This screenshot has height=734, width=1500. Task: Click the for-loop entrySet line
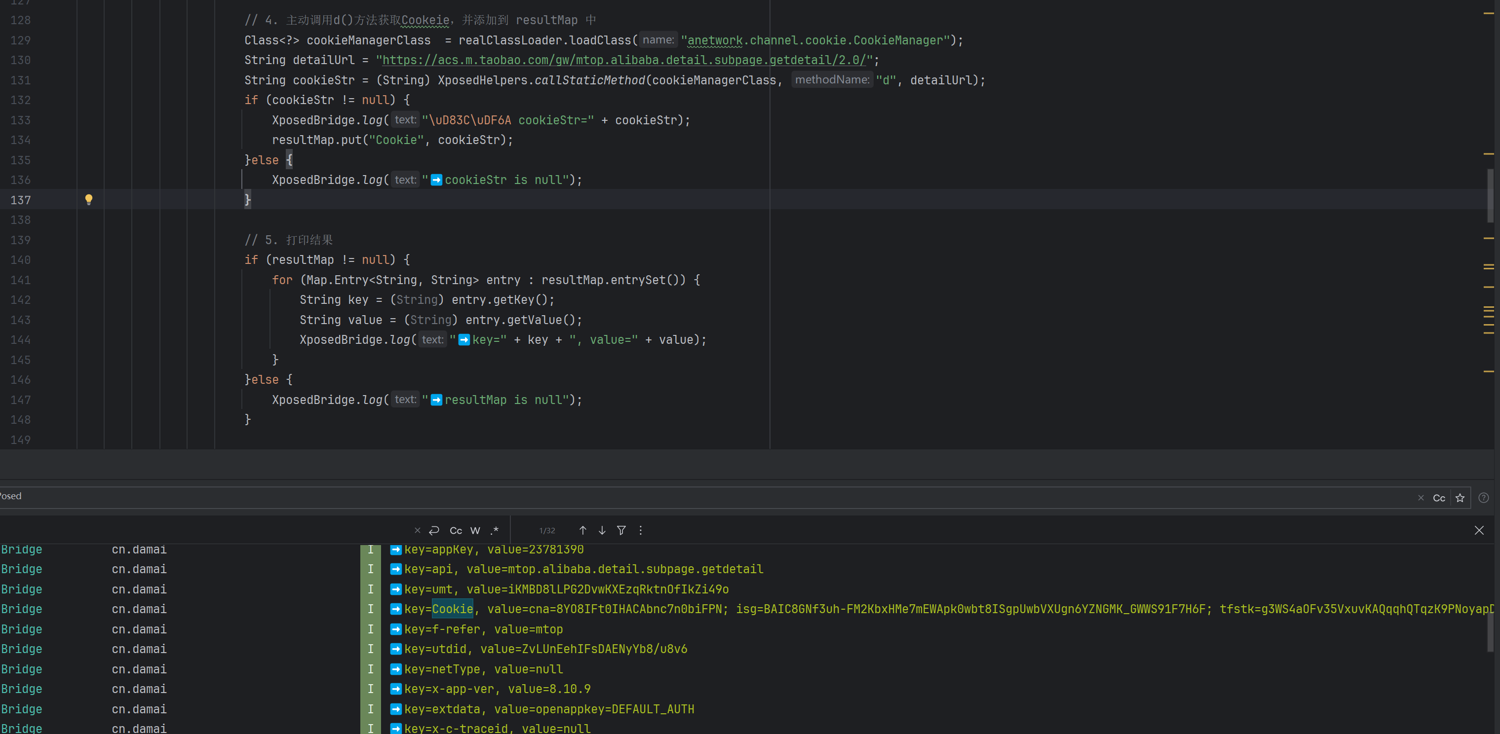click(x=486, y=280)
